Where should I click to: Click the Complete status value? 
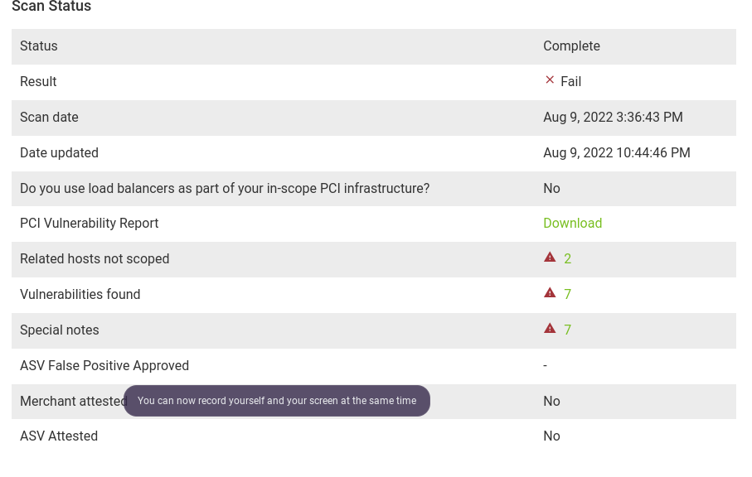[571, 46]
